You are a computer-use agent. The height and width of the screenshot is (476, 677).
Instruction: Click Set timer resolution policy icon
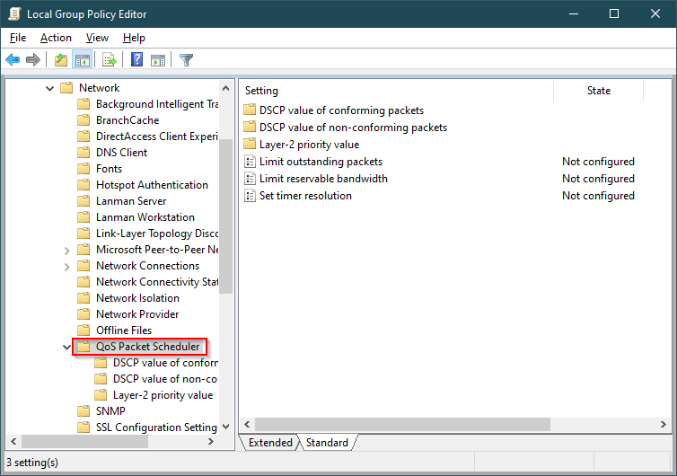click(x=250, y=196)
